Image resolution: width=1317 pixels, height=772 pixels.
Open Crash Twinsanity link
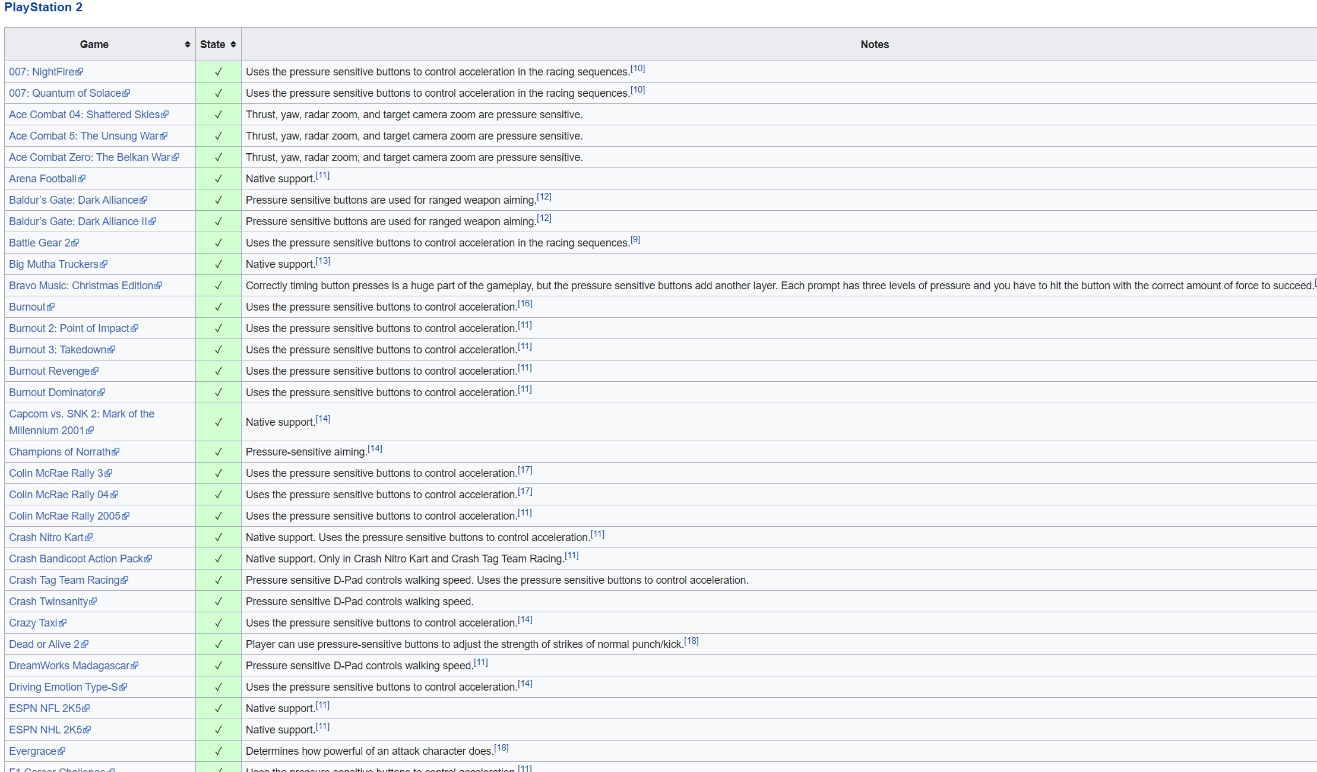pos(53,602)
